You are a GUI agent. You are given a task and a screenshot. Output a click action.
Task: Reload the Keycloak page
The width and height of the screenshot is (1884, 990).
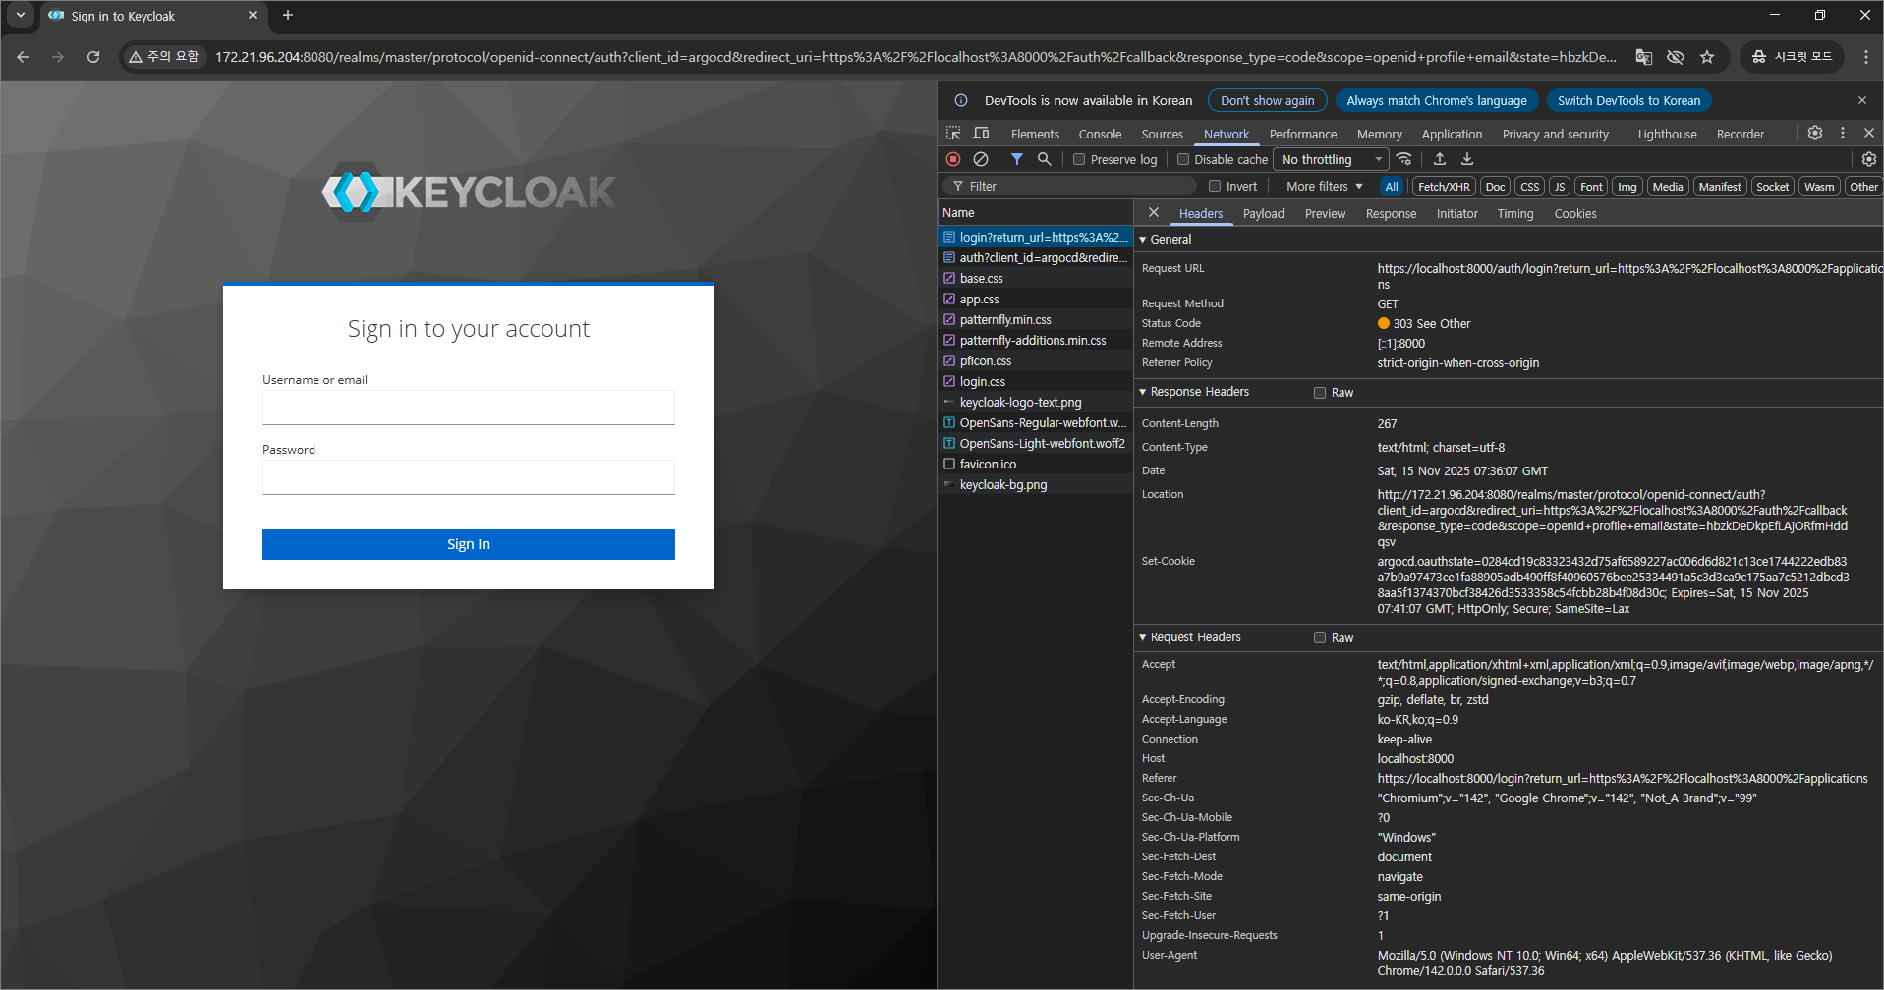click(x=93, y=57)
